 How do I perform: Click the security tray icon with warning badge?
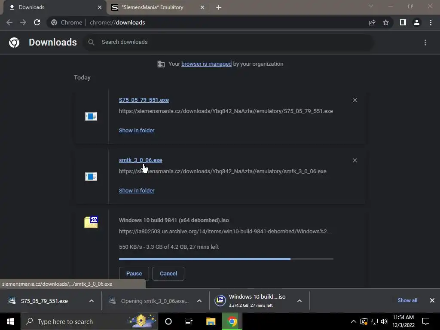[x=364, y=321]
